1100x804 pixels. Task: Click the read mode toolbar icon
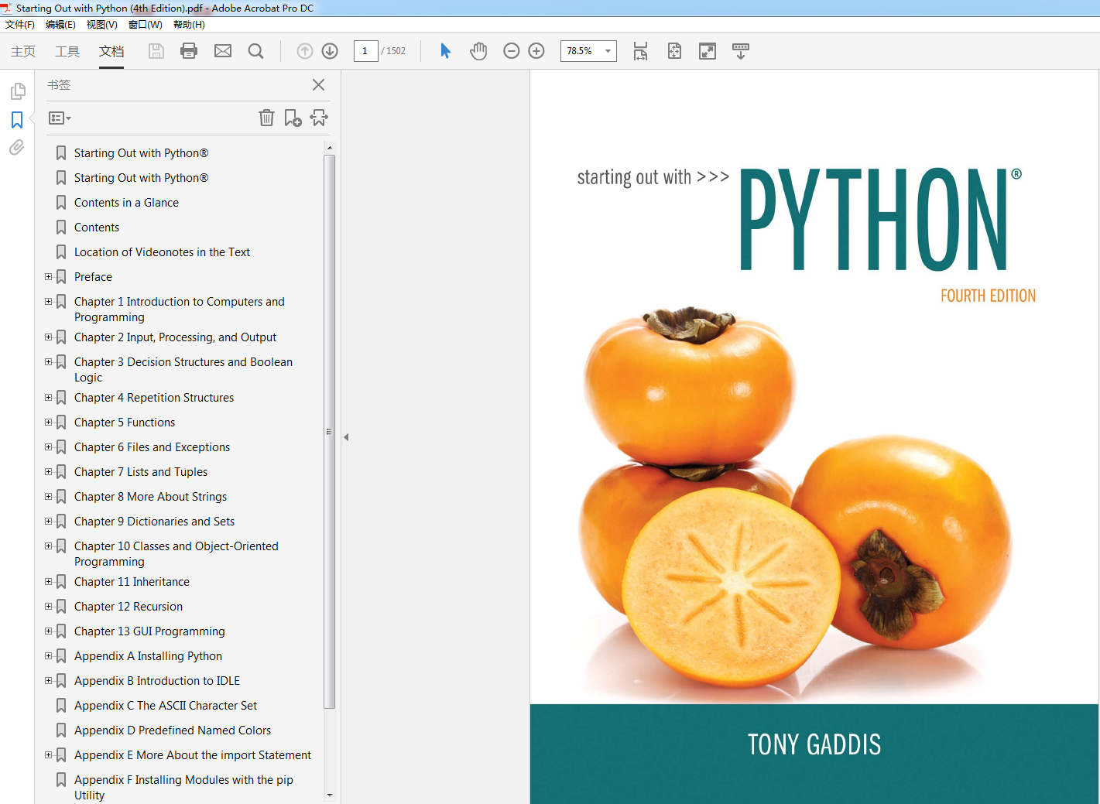point(741,51)
